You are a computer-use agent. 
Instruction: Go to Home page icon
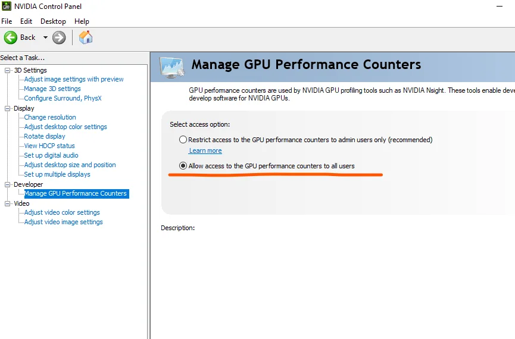[86, 37]
